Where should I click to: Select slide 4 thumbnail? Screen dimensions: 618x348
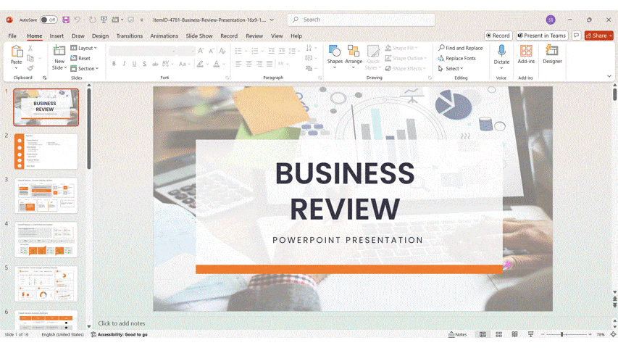[46, 240]
